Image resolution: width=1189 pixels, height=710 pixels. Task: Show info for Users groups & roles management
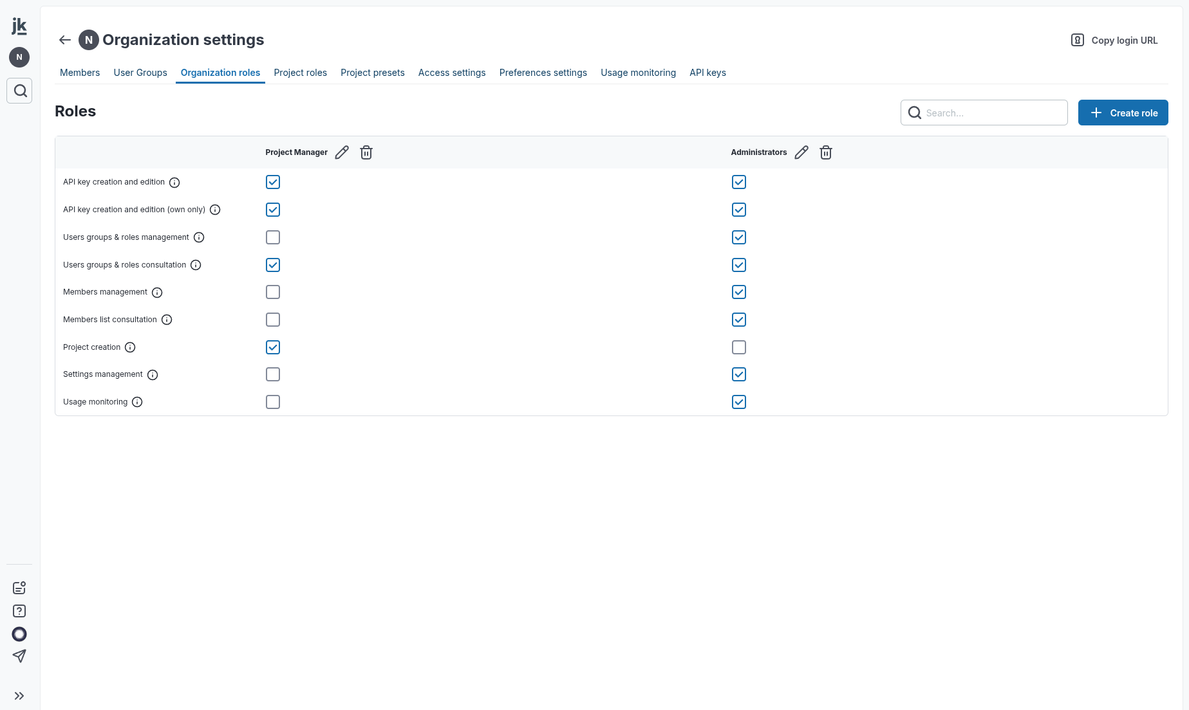pos(199,237)
